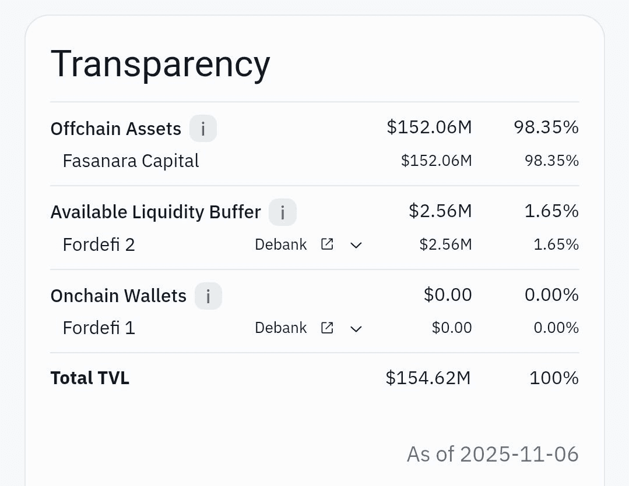Click the Fordefi 1 wallet name
This screenshot has width=629, height=486.
click(99, 328)
